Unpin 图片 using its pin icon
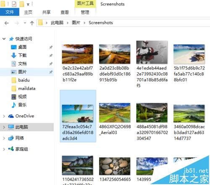The width and height of the screenshot is (210, 185). pyautogui.click(x=51, y=72)
